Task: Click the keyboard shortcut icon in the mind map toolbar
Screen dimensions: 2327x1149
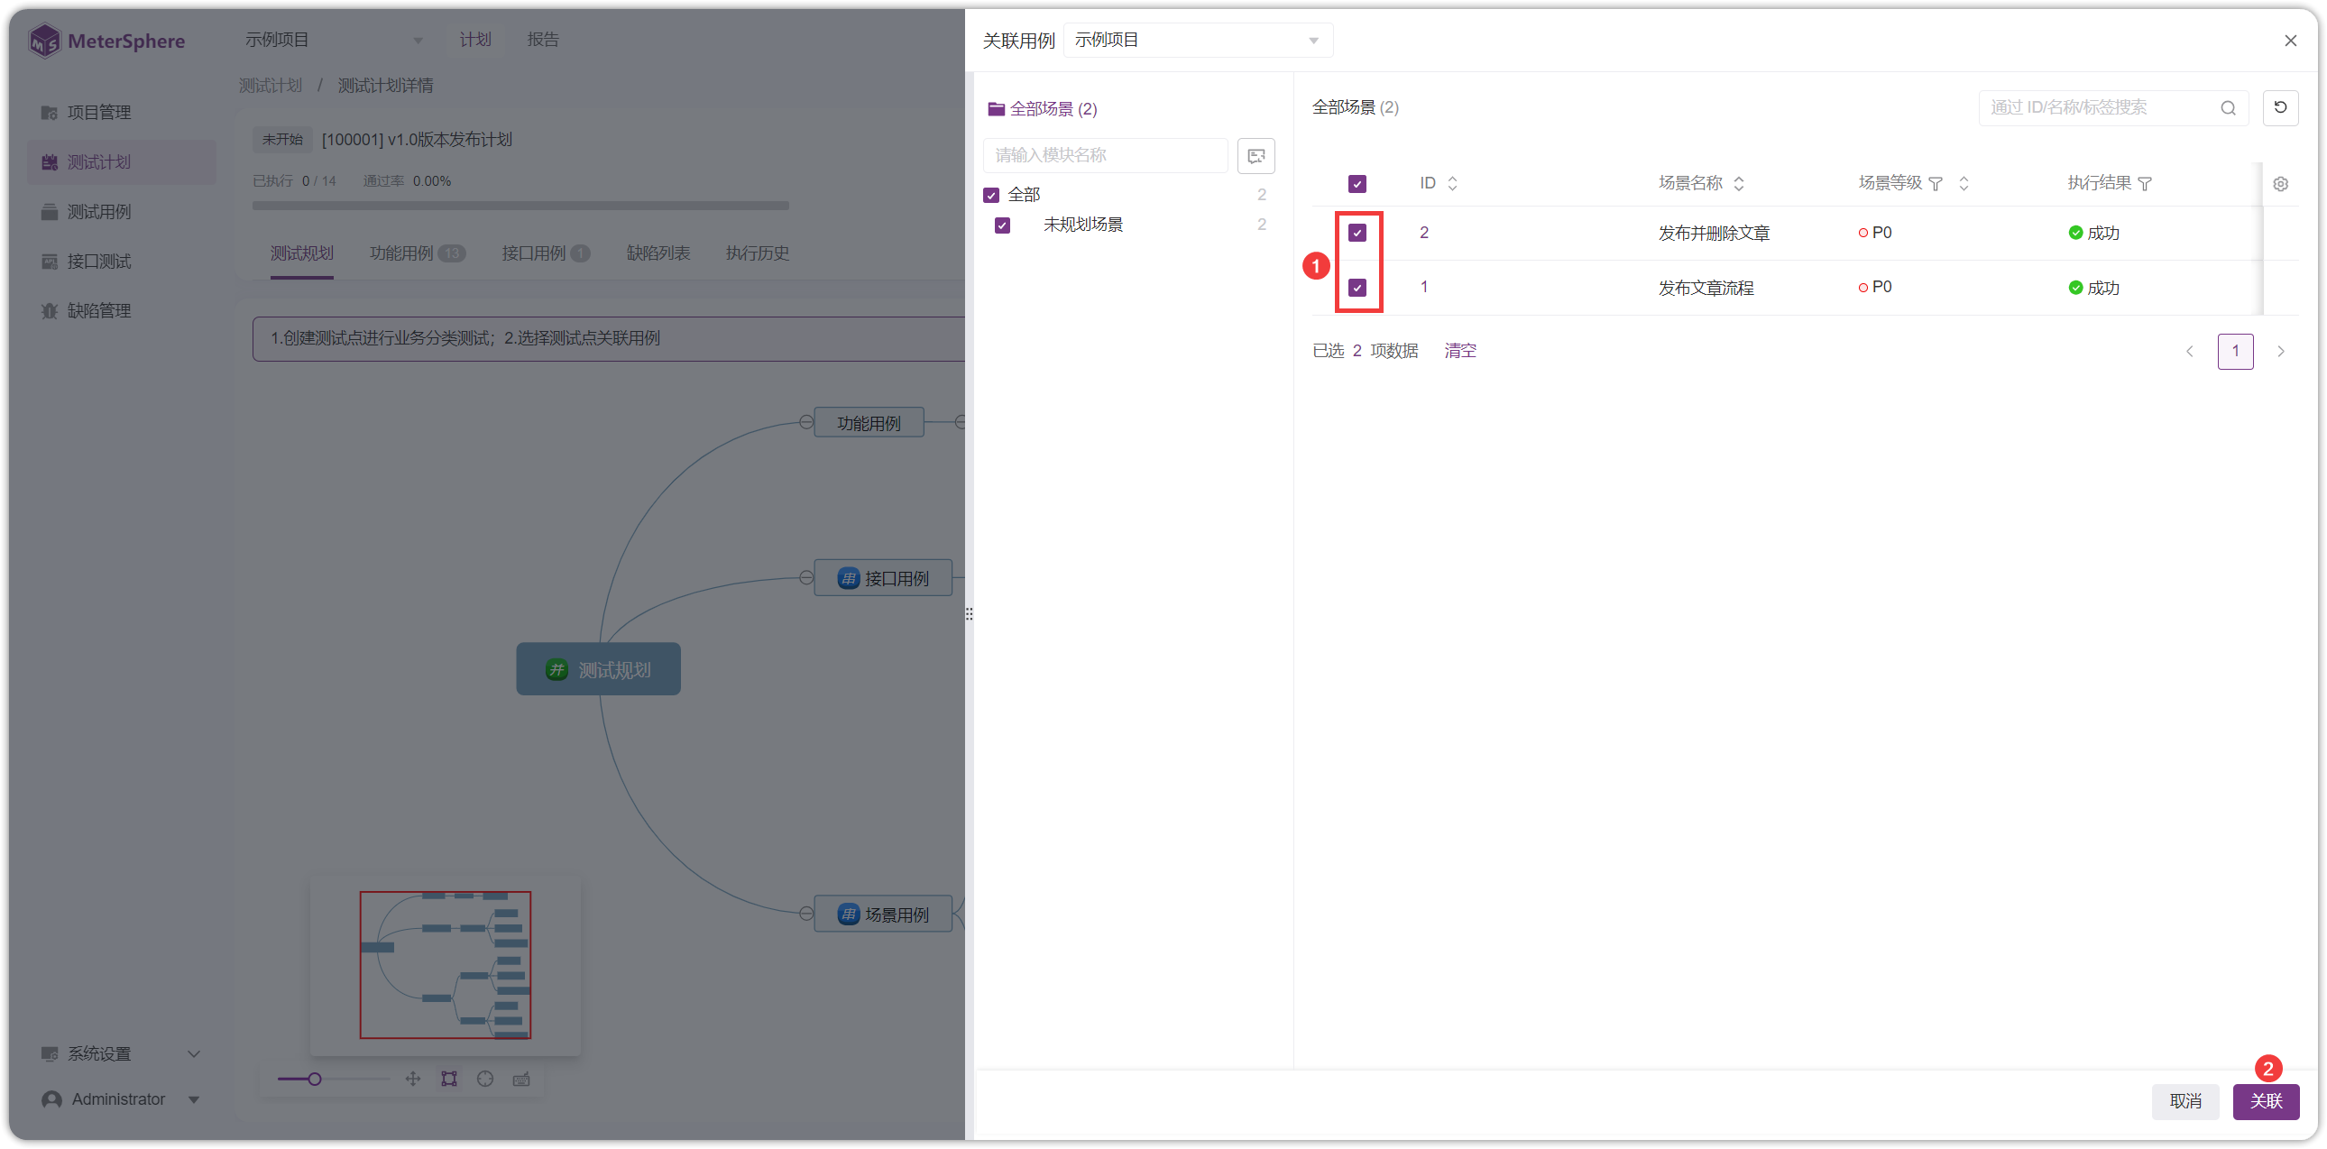Action: coord(521,1079)
